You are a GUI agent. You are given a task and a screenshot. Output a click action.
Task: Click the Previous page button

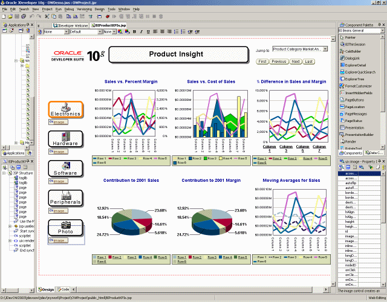pyautogui.click(x=279, y=62)
